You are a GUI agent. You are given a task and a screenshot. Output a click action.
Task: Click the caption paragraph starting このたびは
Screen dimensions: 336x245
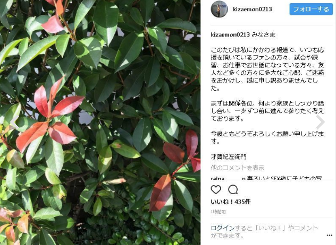(267, 69)
